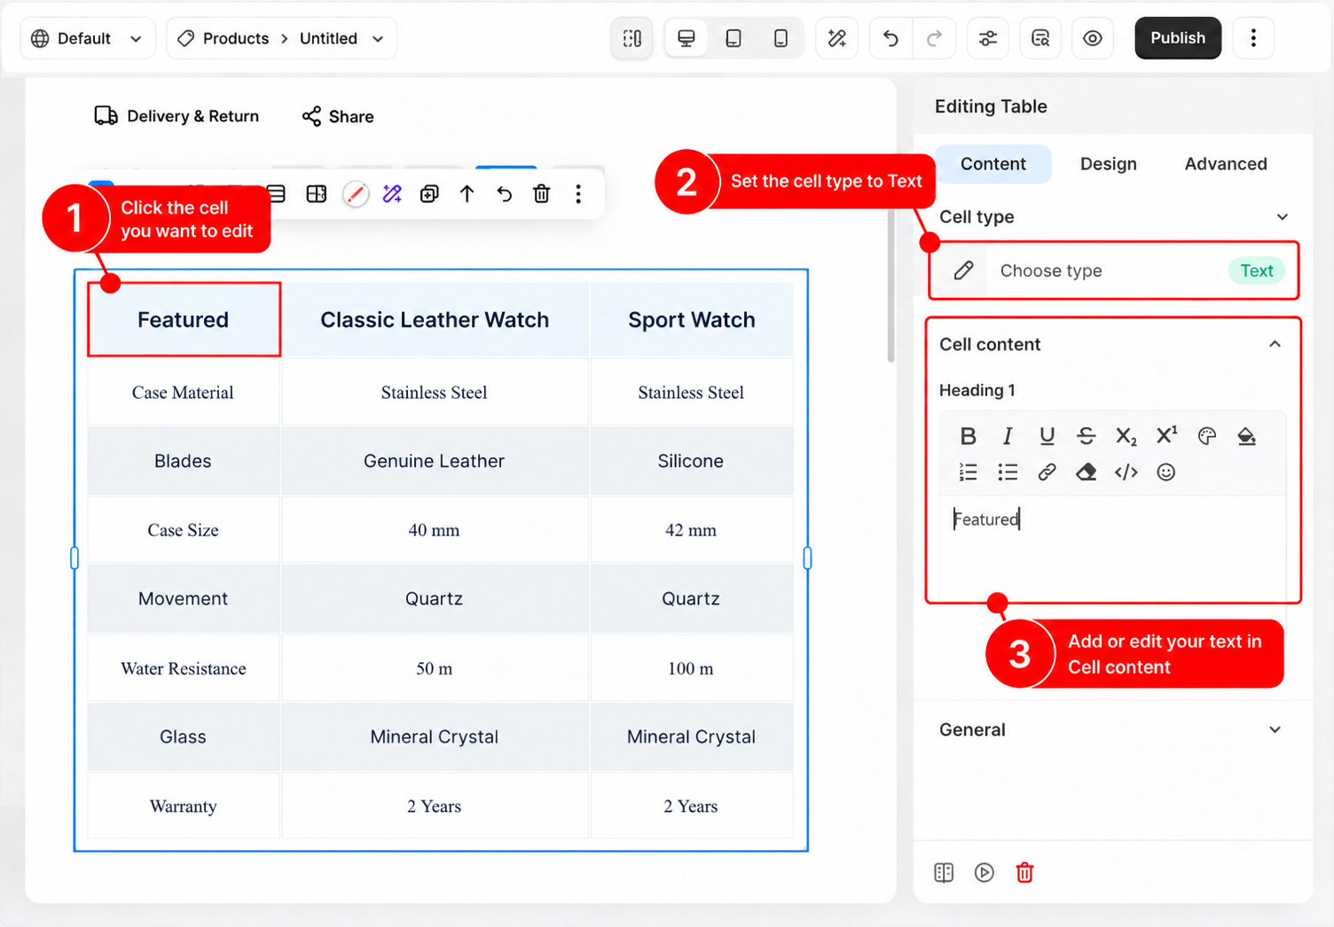This screenshot has height=927, width=1334.
Task: Open the Design tab
Action: click(1108, 164)
